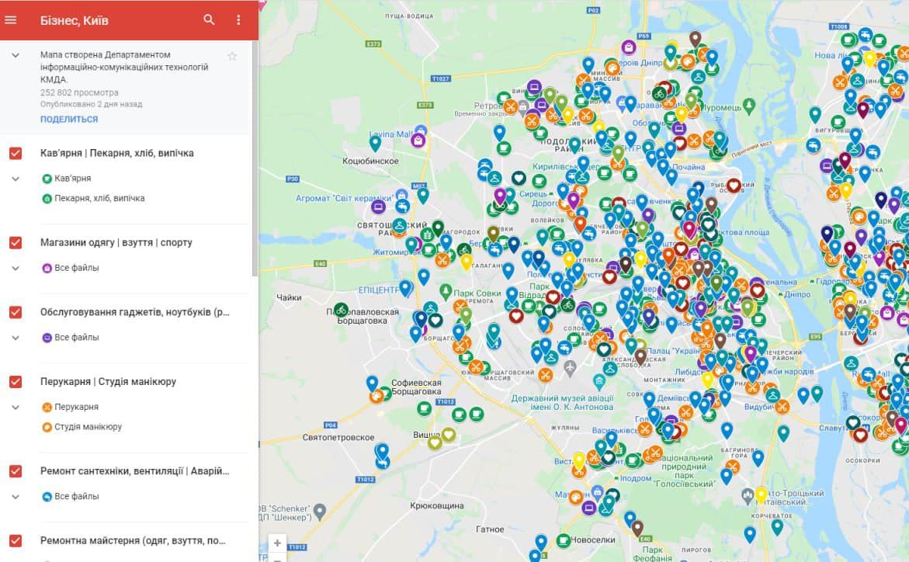Collapse the map description chevron
The height and width of the screenshot is (562, 909).
pyautogui.click(x=16, y=55)
